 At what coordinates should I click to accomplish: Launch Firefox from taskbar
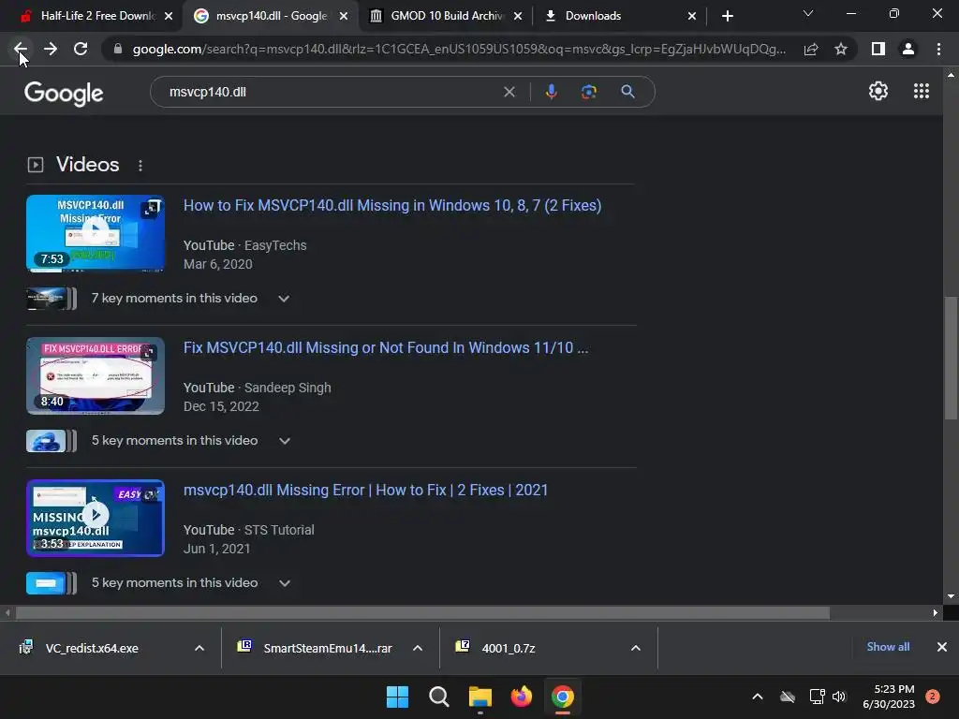click(521, 697)
